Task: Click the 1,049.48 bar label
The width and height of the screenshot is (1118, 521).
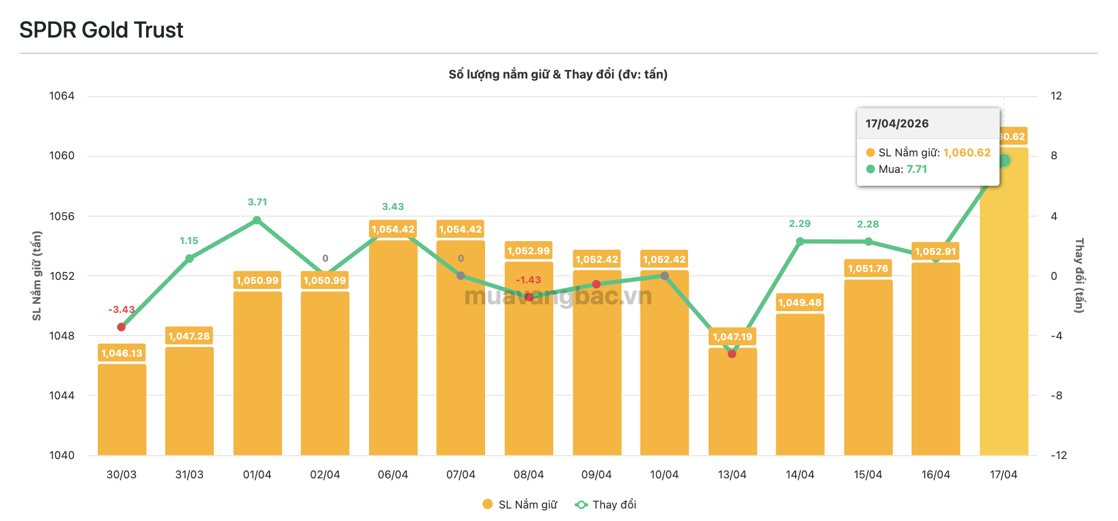Action: coord(800,303)
